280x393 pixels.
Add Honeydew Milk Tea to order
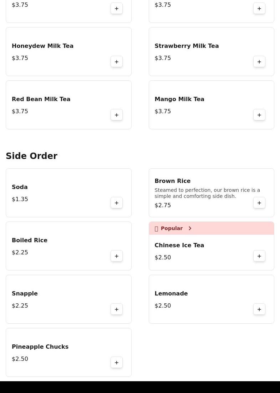pyautogui.click(x=117, y=62)
